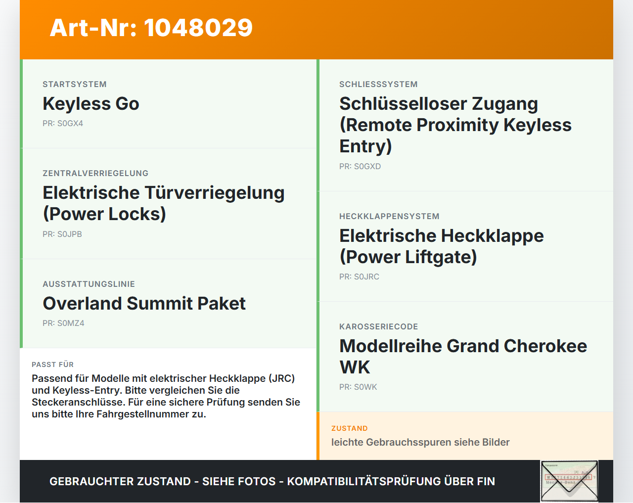The width and height of the screenshot is (633, 503).
Task: Click the Elektrische Heckklappe (Power Liftgate) heading
Action: (442, 246)
